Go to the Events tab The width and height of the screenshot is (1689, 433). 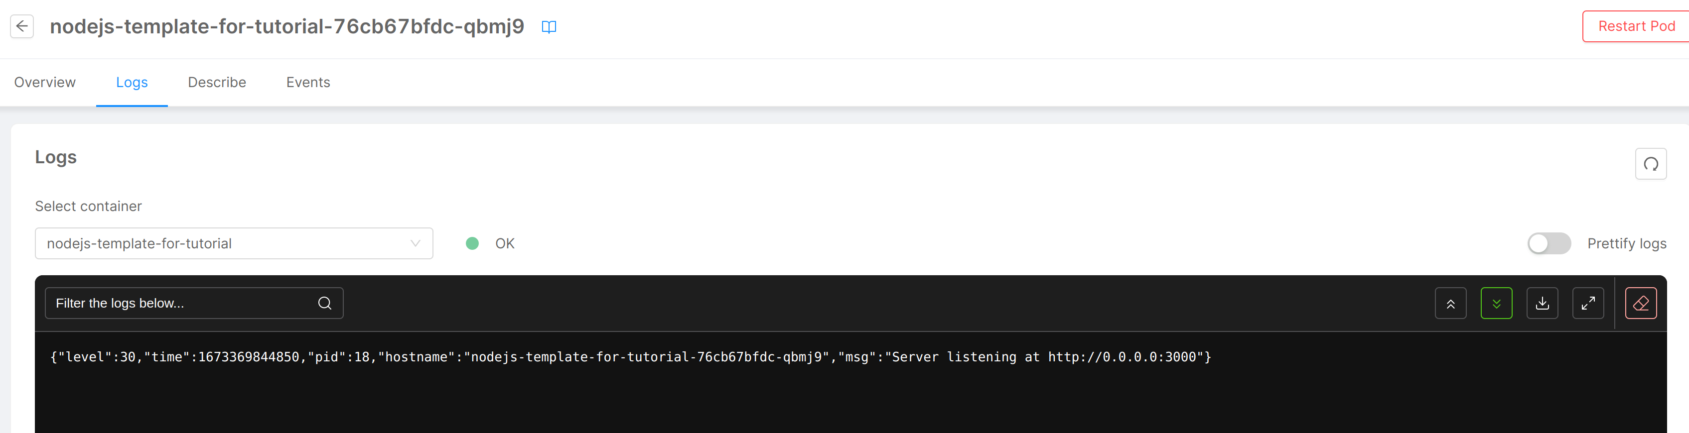pyautogui.click(x=308, y=83)
